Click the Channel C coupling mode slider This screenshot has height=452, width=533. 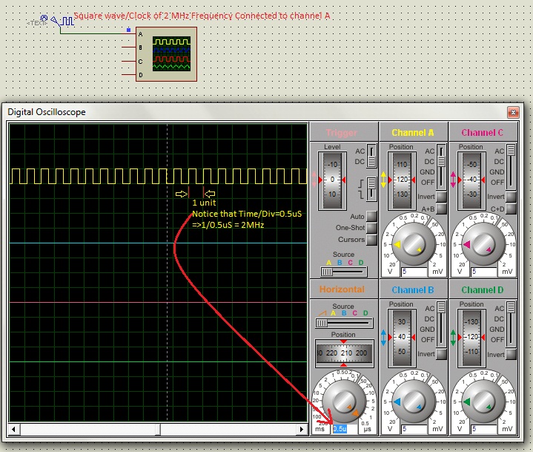(511, 167)
